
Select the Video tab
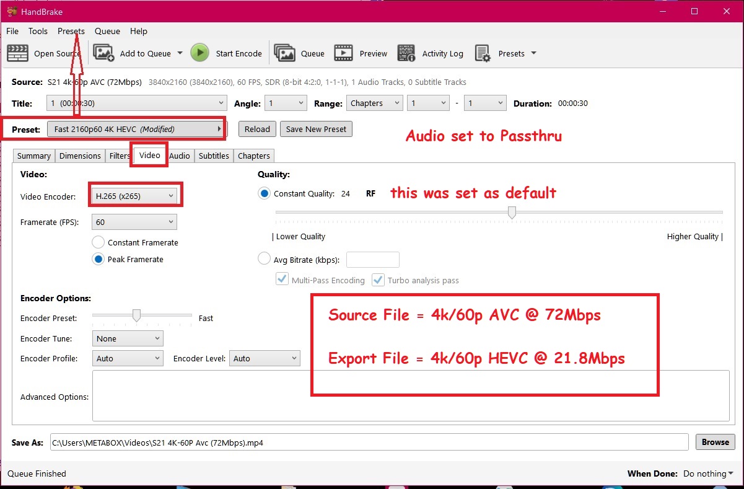(x=149, y=156)
